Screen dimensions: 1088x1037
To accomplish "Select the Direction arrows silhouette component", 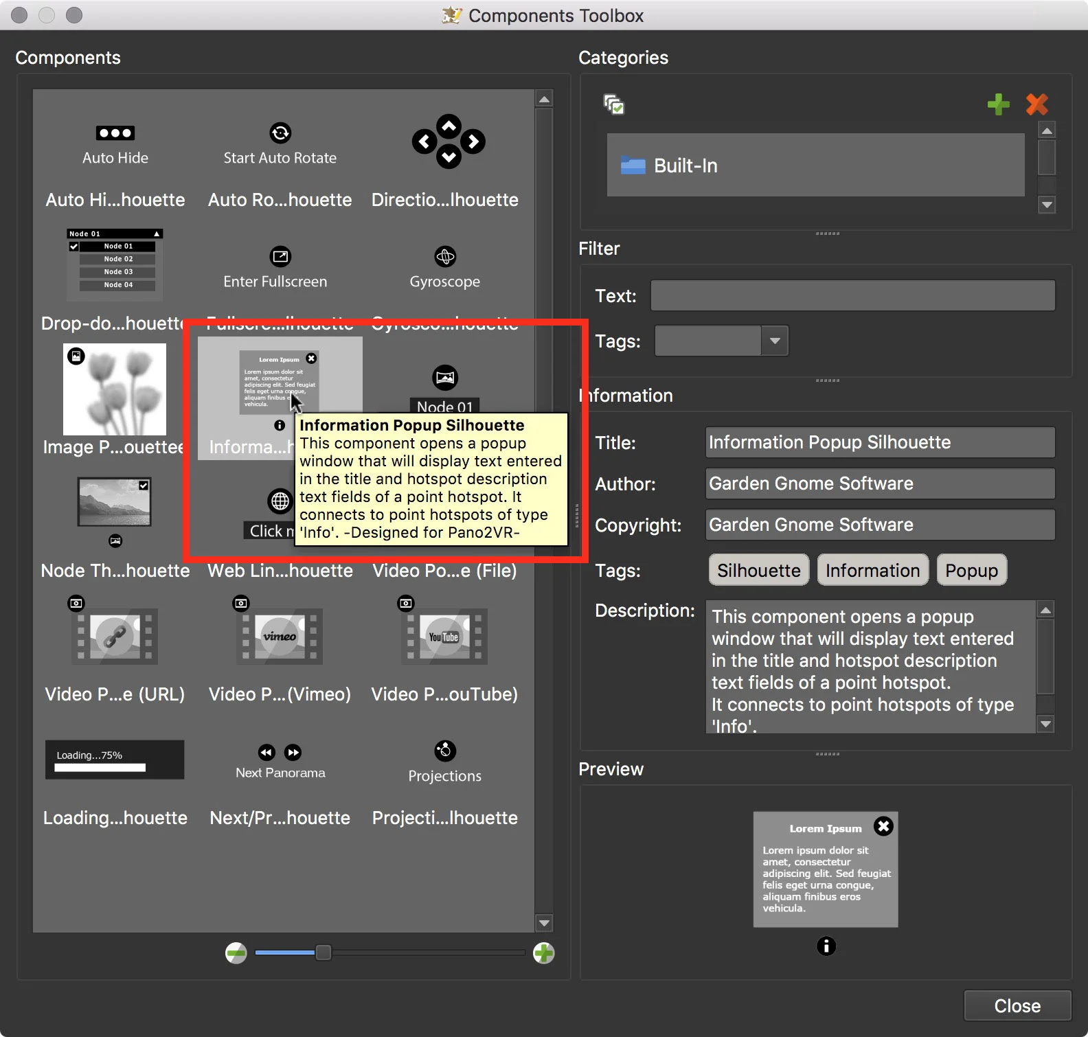I will click(449, 141).
